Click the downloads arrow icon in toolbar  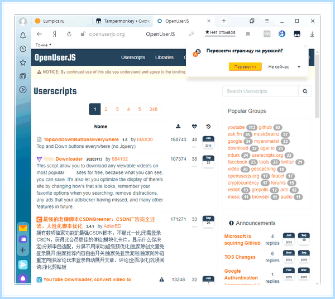click(x=312, y=34)
